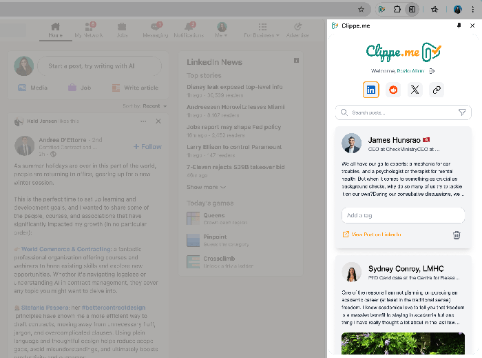Click the Add a tag field
This screenshot has height=358, width=482.
coord(403,215)
